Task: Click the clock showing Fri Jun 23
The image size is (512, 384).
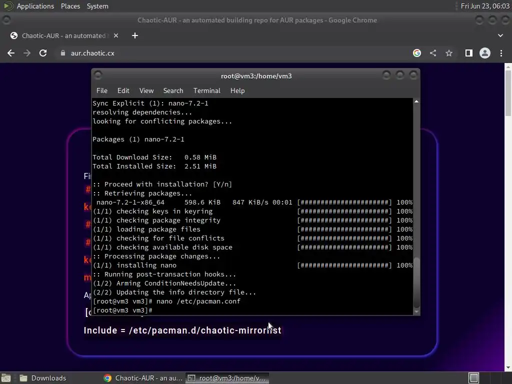Action: click(485, 6)
